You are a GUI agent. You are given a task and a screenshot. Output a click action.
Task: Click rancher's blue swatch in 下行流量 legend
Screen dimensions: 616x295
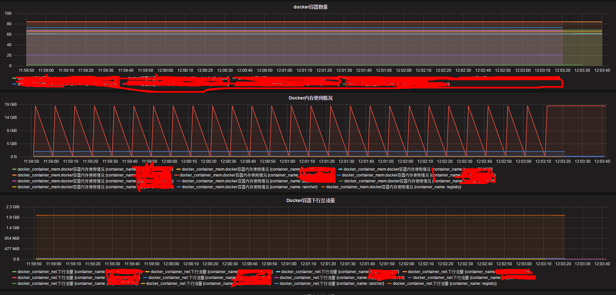277,284
